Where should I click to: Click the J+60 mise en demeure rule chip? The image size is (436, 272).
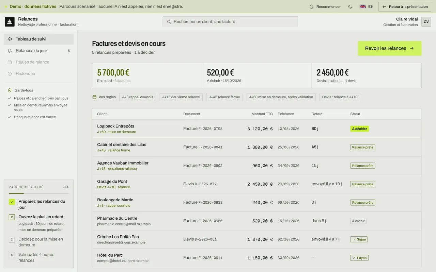point(281,97)
